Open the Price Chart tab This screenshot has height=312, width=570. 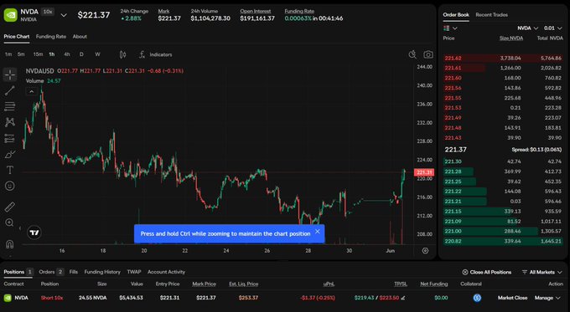tap(17, 37)
